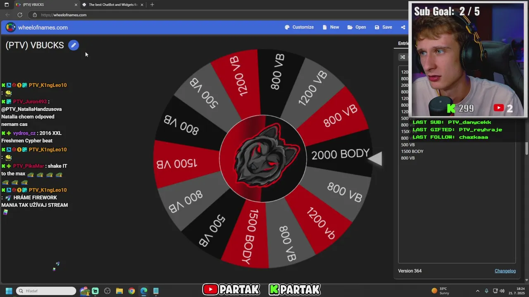Click the 1500 BODY wheel slice
This screenshot has width=529, height=297.
[249, 236]
